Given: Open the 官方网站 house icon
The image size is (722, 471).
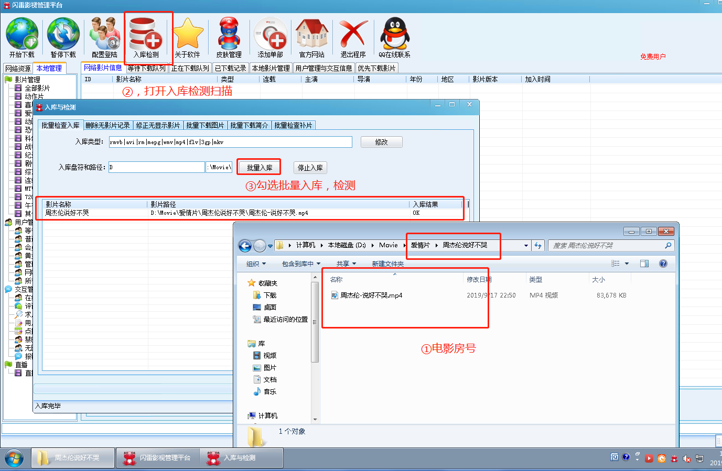Looking at the screenshot, I should (312, 35).
